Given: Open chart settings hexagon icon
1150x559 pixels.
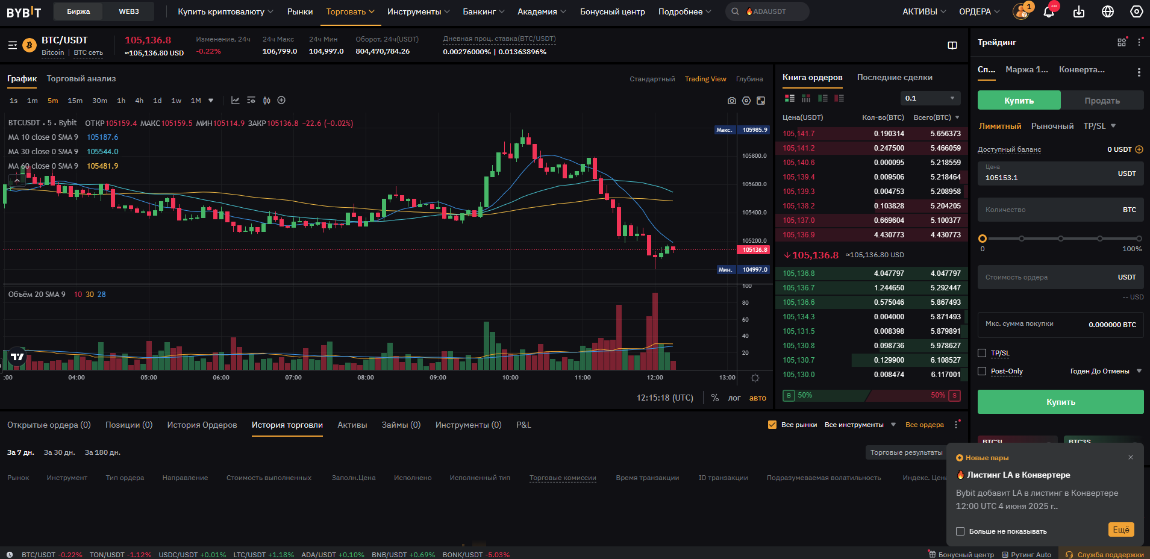Looking at the screenshot, I should (x=746, y=101).
